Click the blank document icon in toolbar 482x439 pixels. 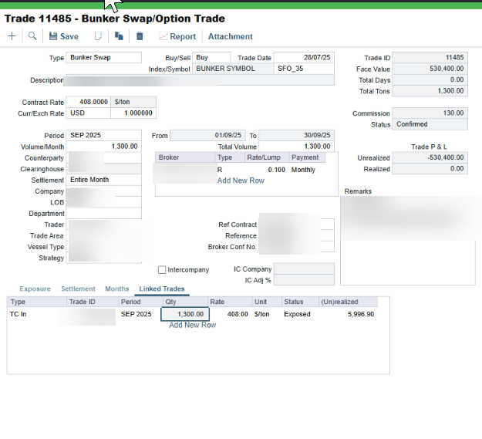point(98,36)
